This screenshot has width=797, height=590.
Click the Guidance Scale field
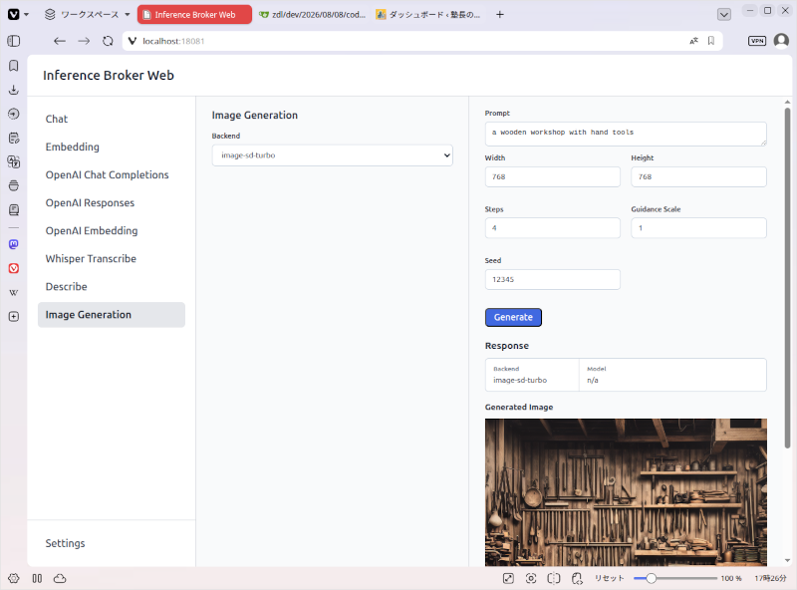pos(699,228)
